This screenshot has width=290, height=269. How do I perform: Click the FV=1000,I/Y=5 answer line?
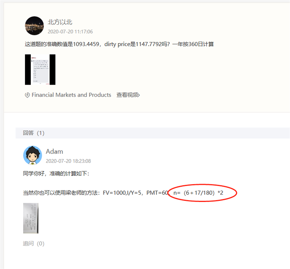[123, 193]
